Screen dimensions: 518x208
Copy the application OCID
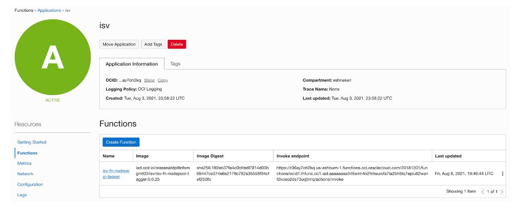pos(163,80)
